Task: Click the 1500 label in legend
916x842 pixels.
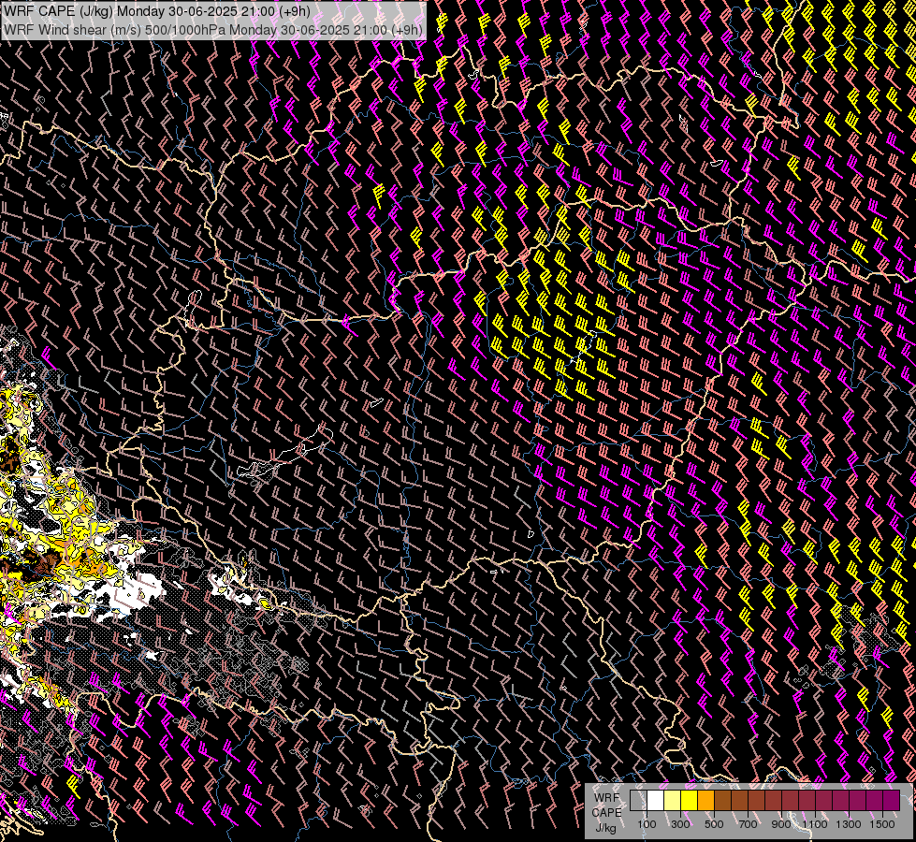Action: pos(882,824)
